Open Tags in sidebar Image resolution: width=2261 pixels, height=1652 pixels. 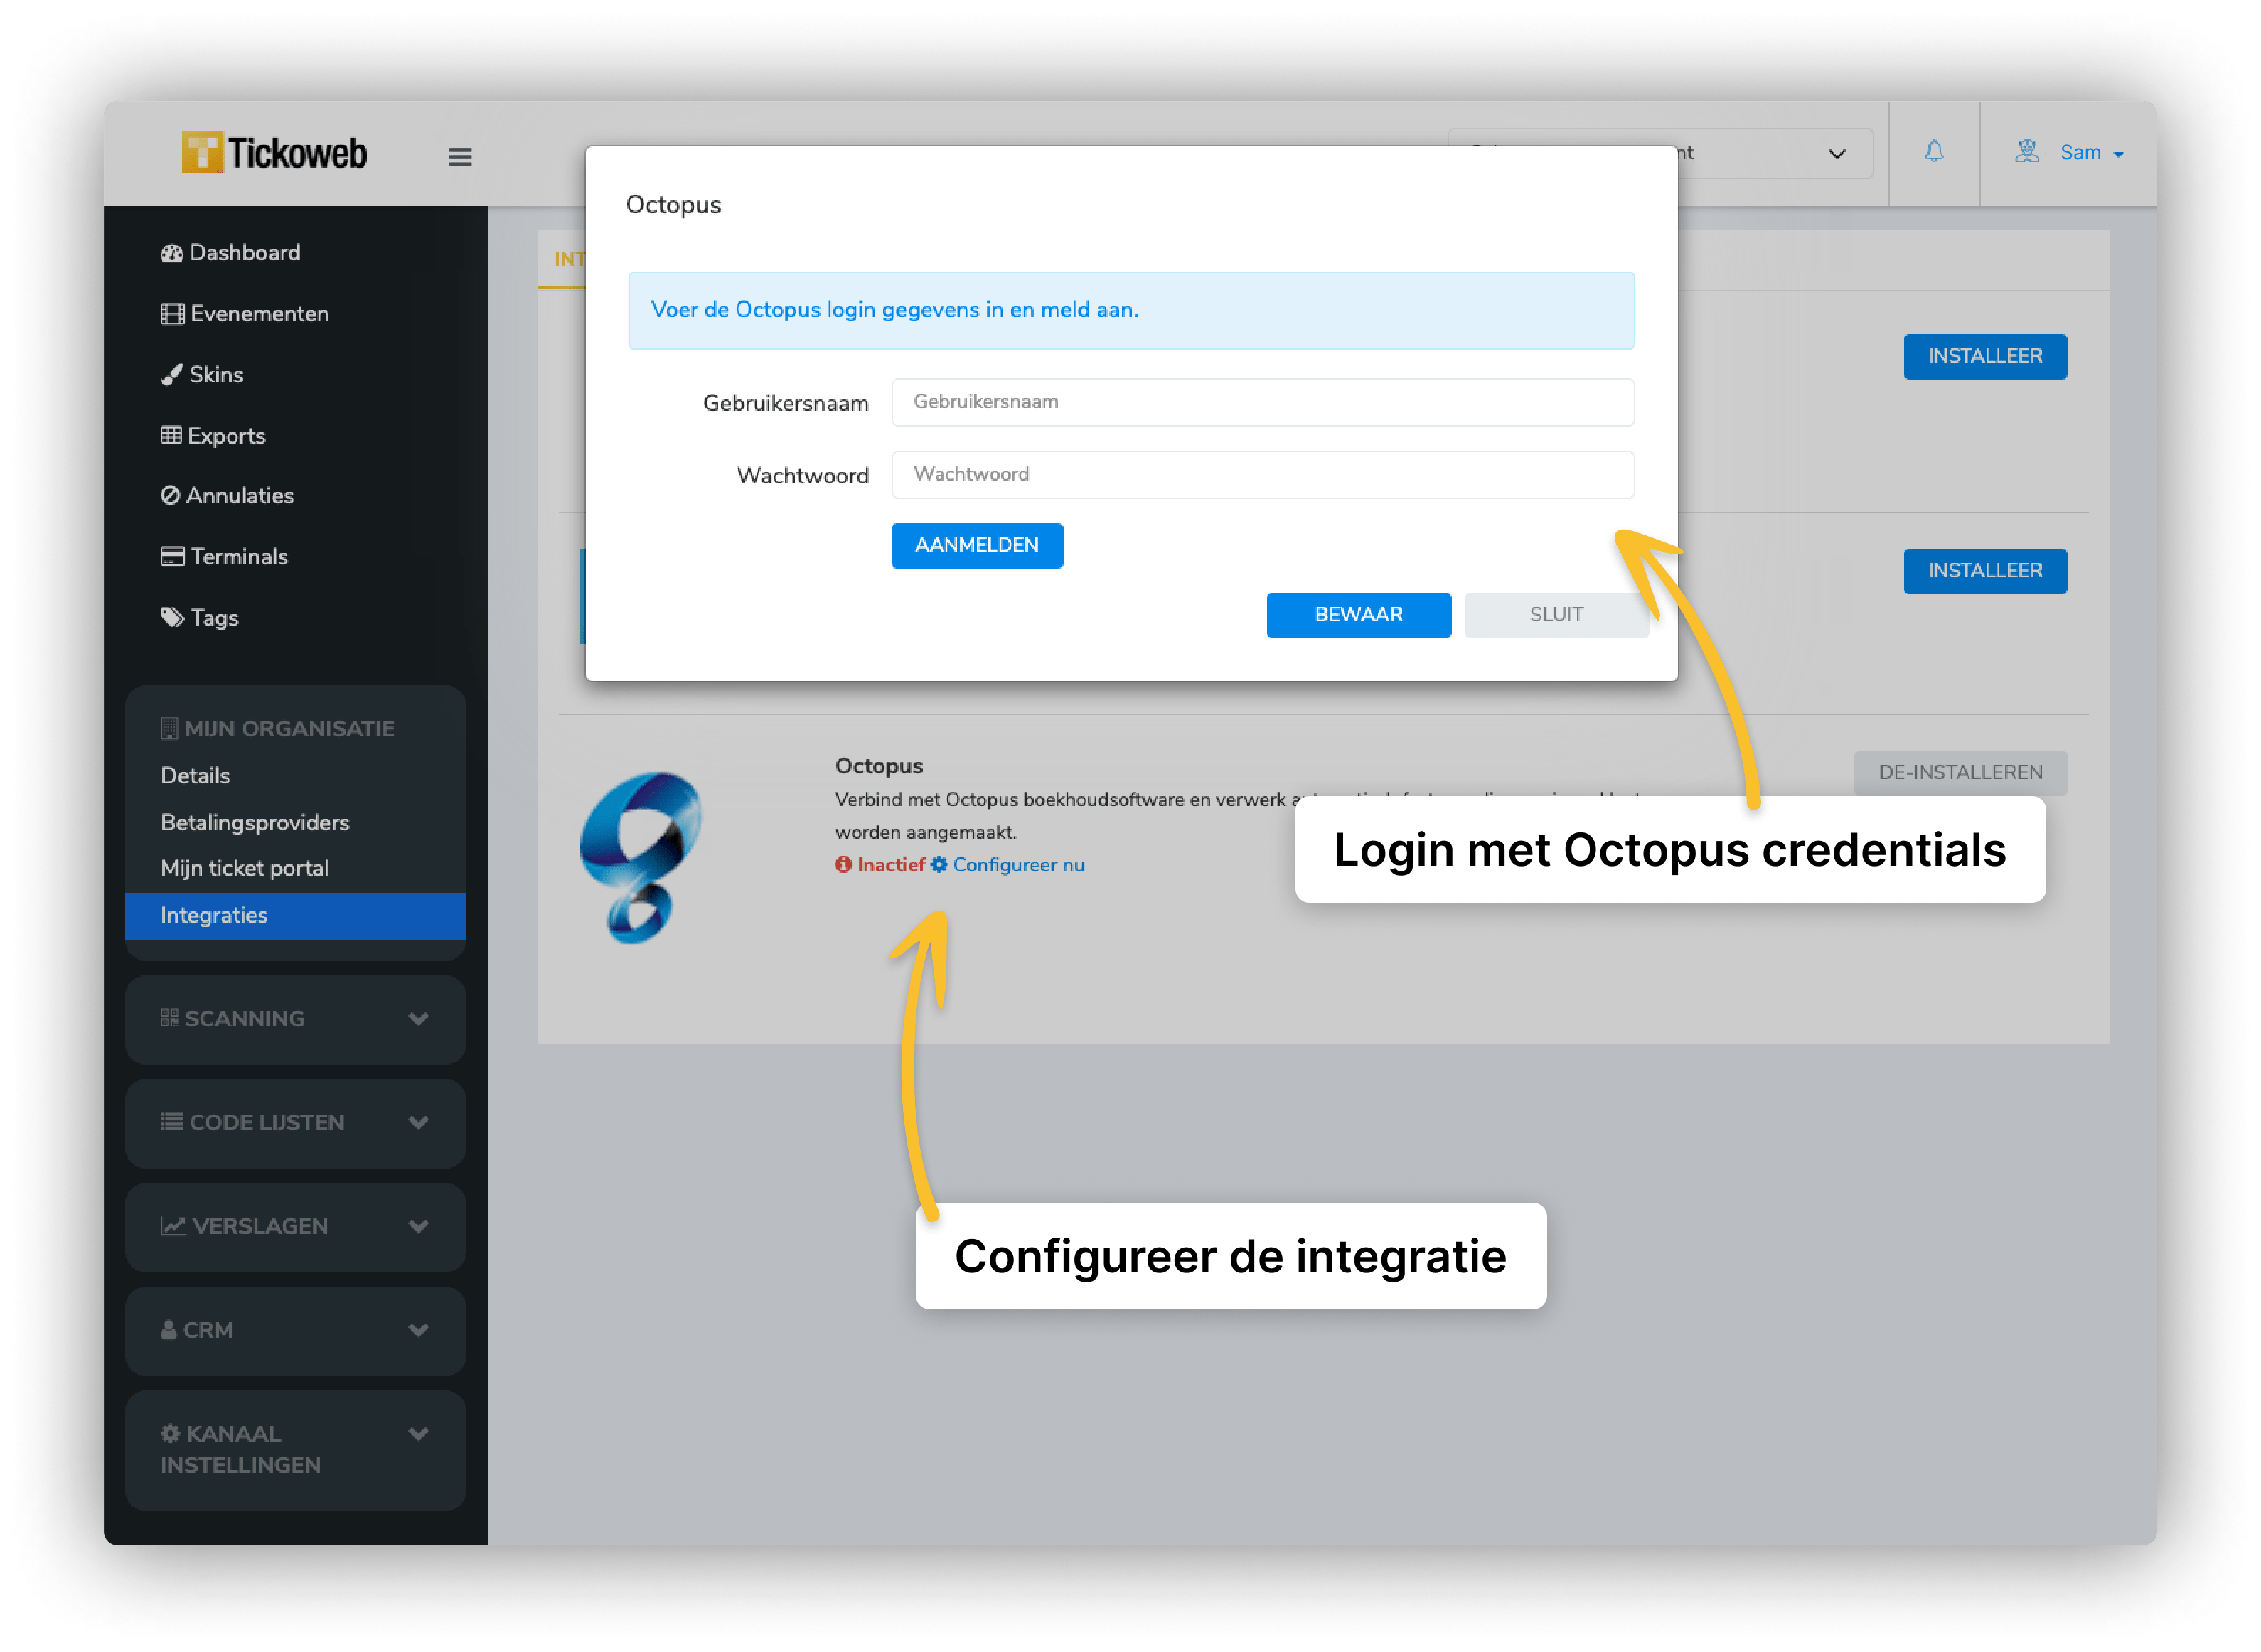tap(199, 618)
